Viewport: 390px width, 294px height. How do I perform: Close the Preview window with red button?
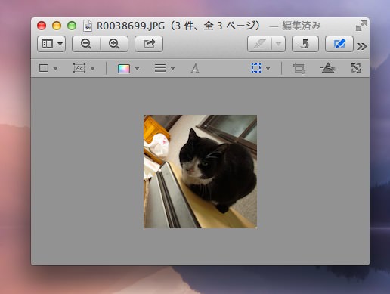tap(42, 26)
